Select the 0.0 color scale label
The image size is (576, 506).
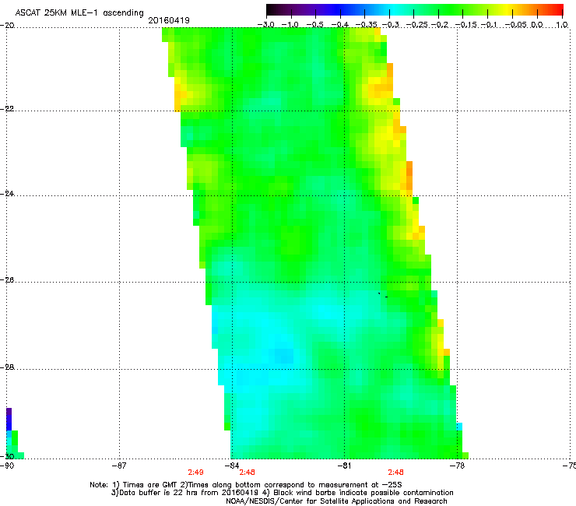(537, 25)
